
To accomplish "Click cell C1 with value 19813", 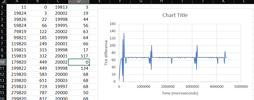I will coord(58,7).
